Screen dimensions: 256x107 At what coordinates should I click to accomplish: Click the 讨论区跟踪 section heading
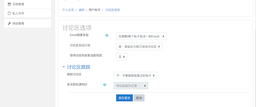coord(79,67)
